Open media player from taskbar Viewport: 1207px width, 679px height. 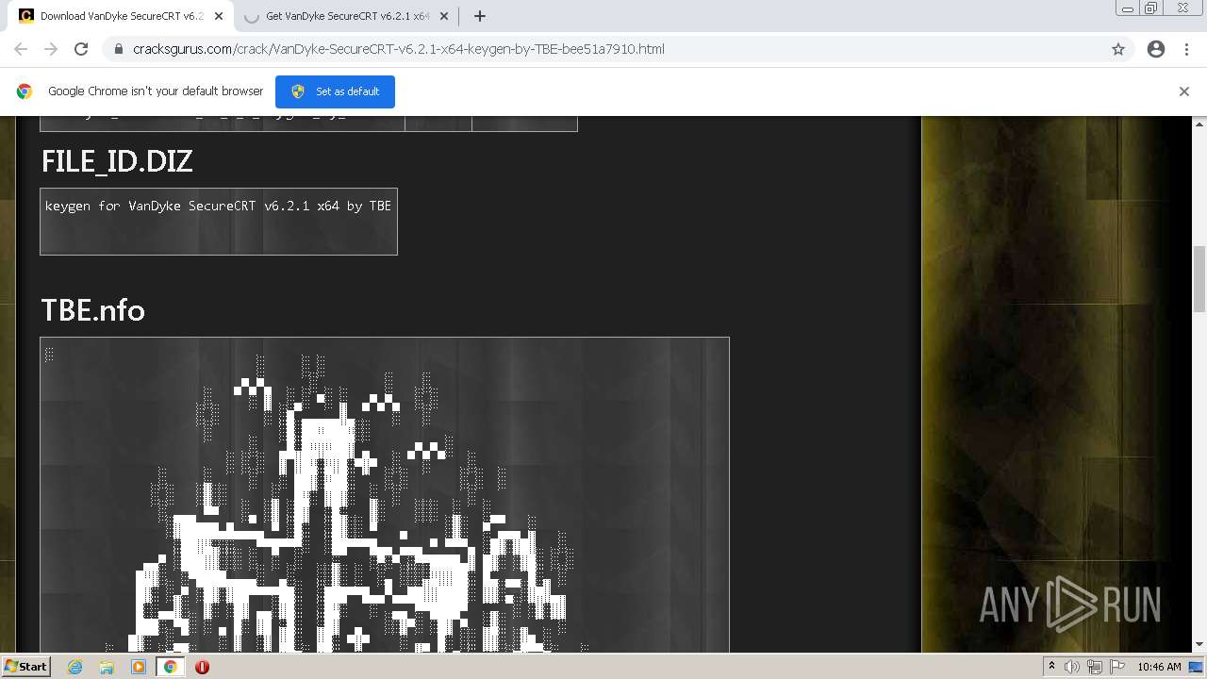(139, 667)
